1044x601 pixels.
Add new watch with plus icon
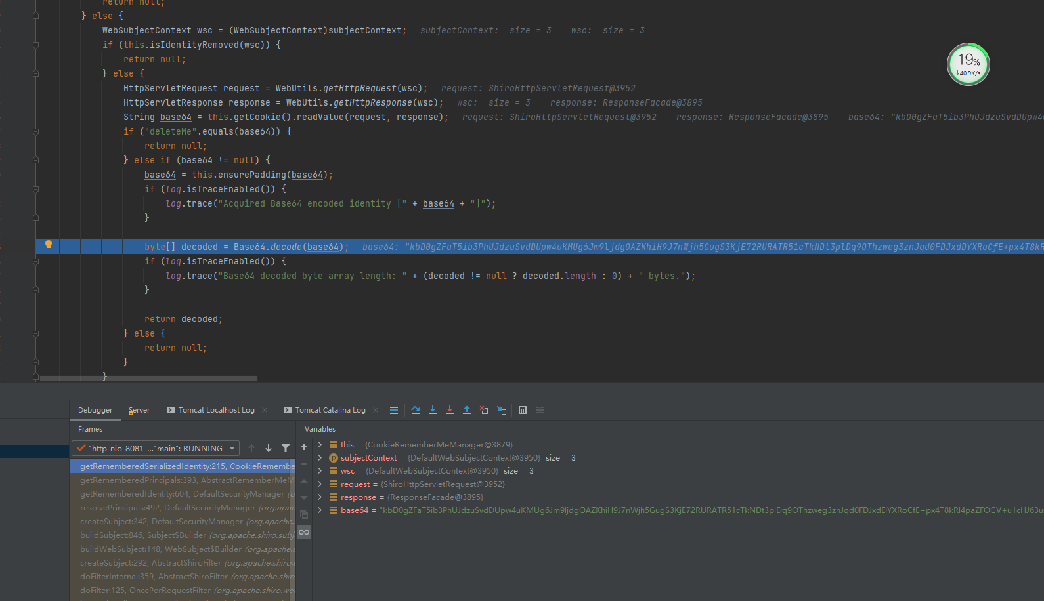(304, 447)
